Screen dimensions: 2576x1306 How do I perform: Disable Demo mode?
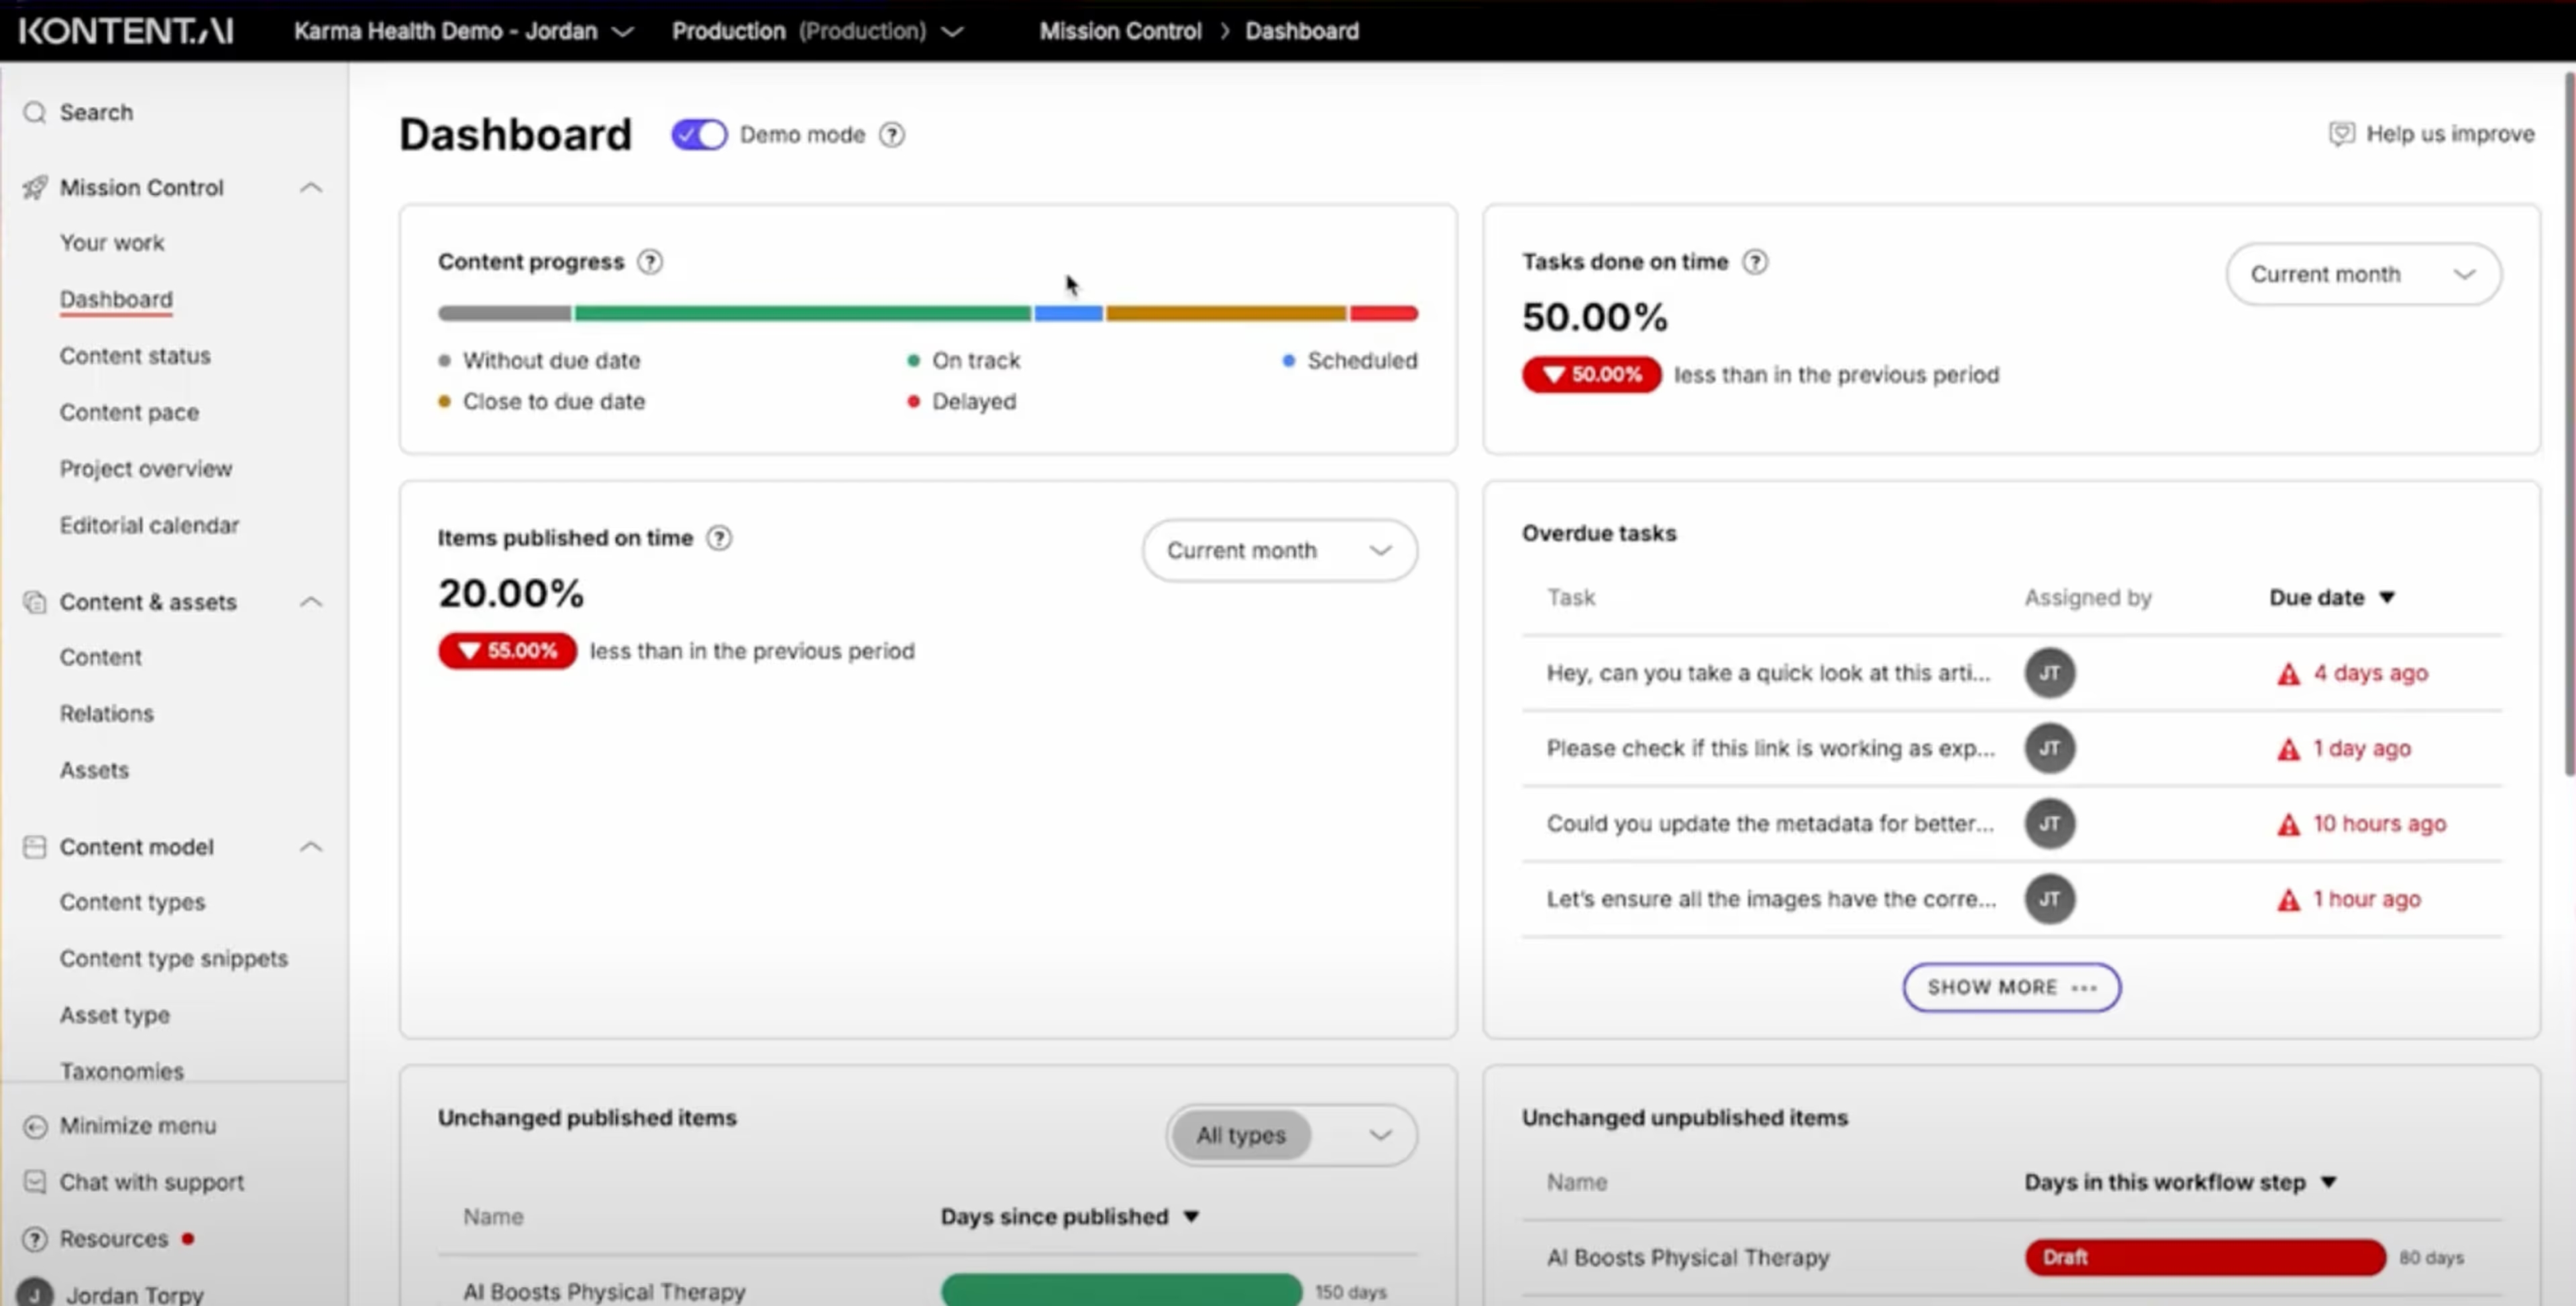[698, 134]
